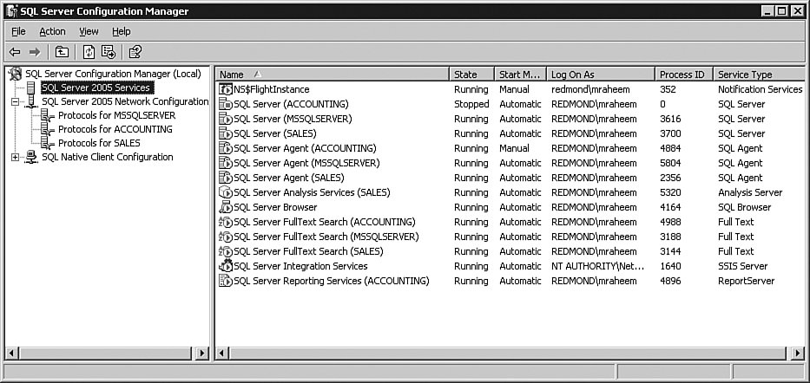Click the SQL Server Agent (MSSQLSERVER) icon
810x383 pixels.
click(x=226, y=163)
